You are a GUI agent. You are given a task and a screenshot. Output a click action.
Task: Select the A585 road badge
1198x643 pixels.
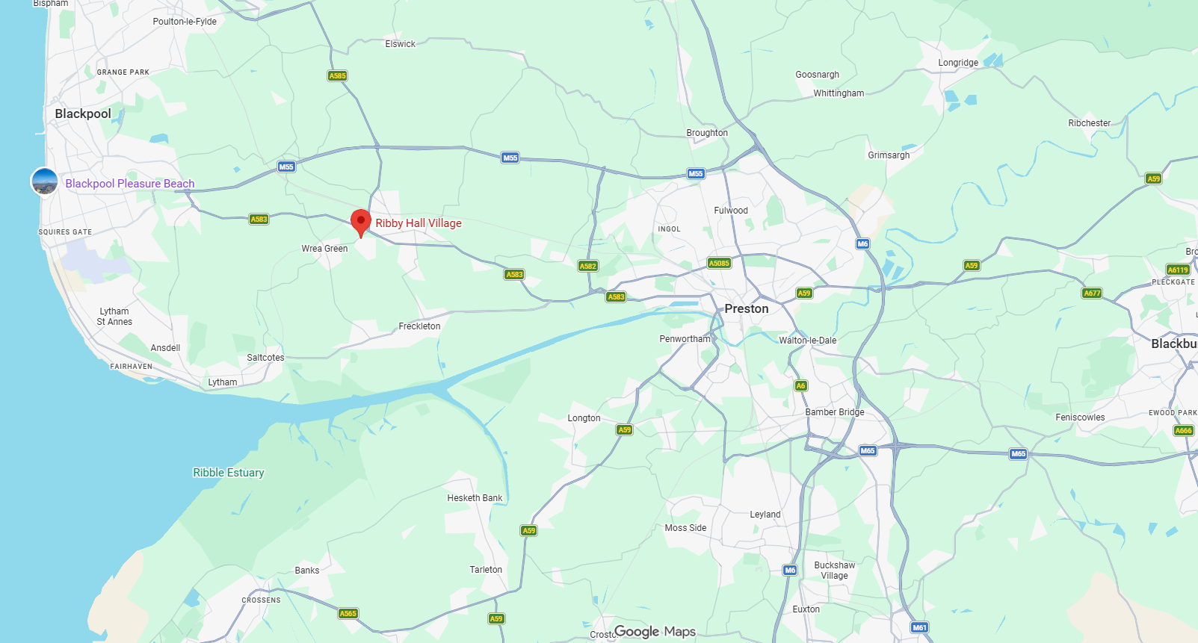[x=338, y=75]
